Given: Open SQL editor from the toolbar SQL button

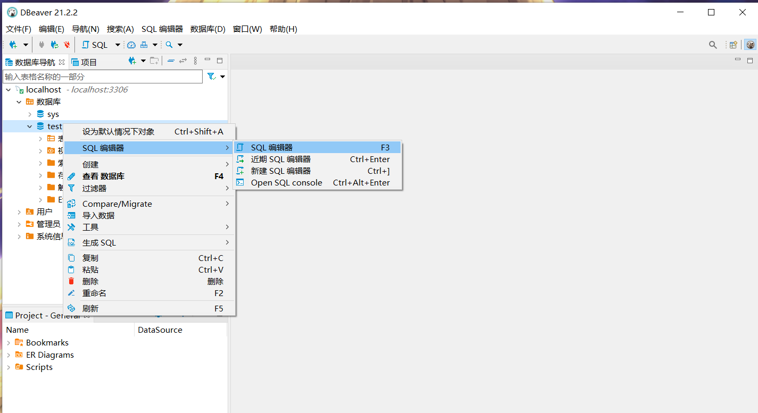Looking at the screenshot, I should [x=95, y=45].
